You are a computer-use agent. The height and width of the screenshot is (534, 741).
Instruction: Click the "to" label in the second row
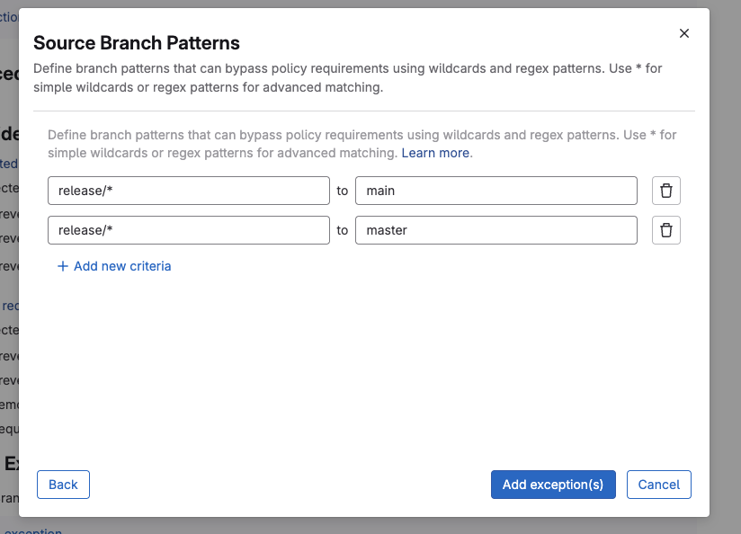coord(343,230)
